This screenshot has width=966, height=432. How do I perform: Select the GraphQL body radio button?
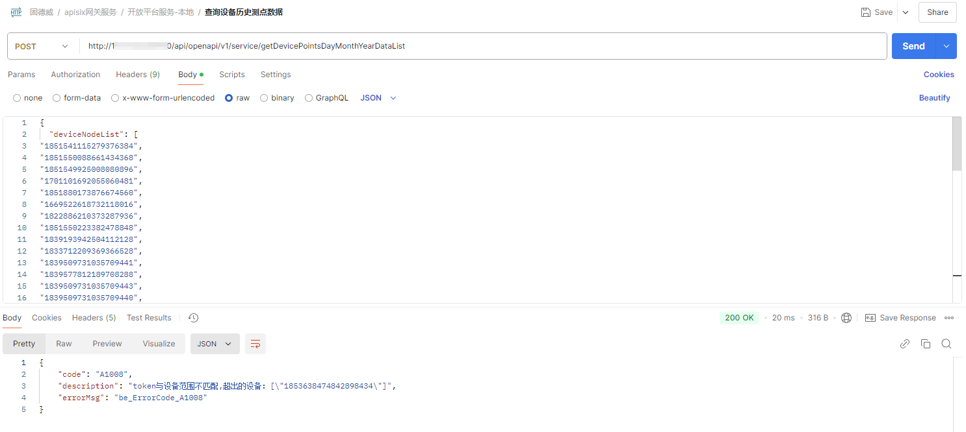(309, 98)
